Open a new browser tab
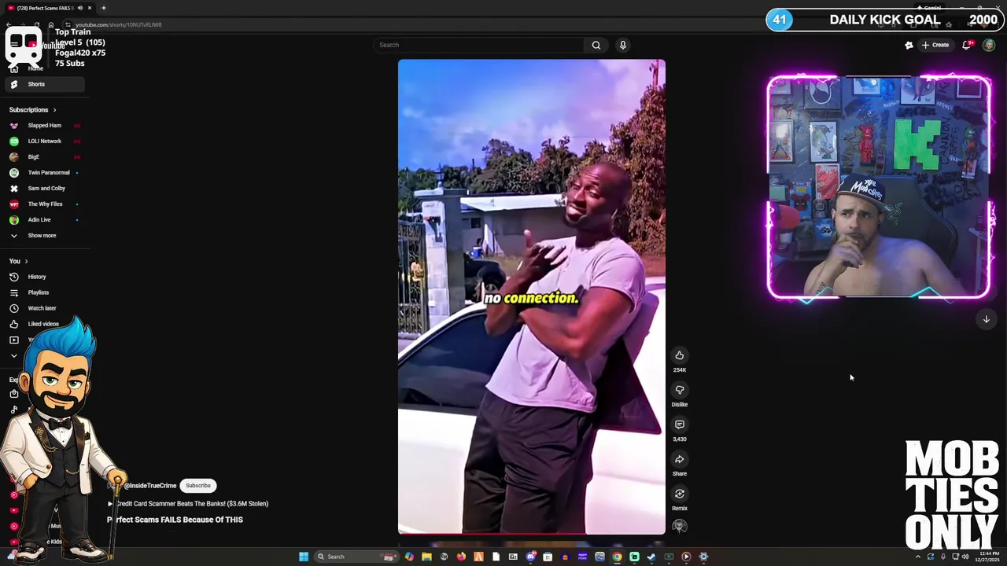 coord(104,8)
